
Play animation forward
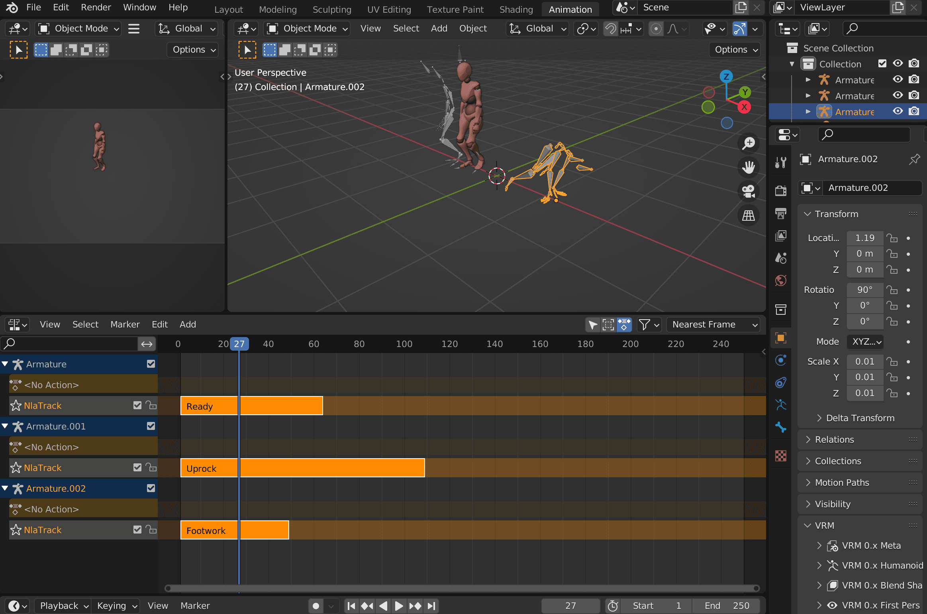tap(399, 606)
